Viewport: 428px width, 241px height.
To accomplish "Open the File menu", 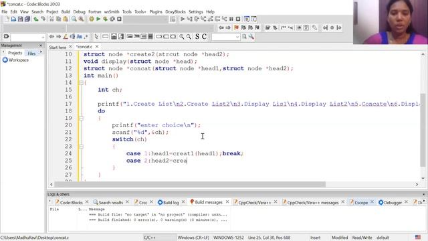I will click(x=5, y=12).
